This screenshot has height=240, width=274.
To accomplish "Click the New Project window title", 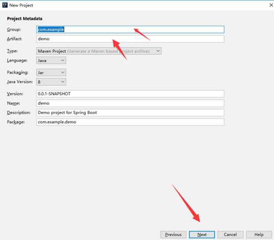I will coord(21,5).
